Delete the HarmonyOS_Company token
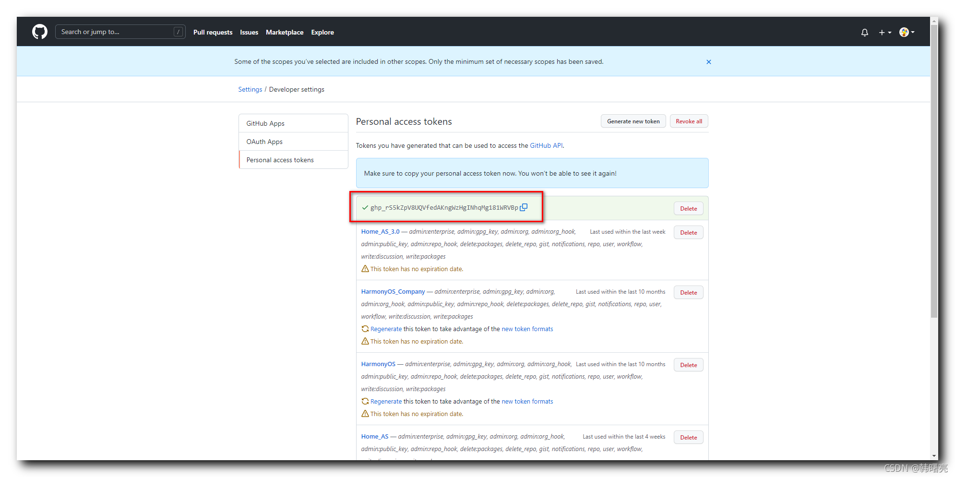This screenshot has height=477, width=955. [x=688, y=292]
